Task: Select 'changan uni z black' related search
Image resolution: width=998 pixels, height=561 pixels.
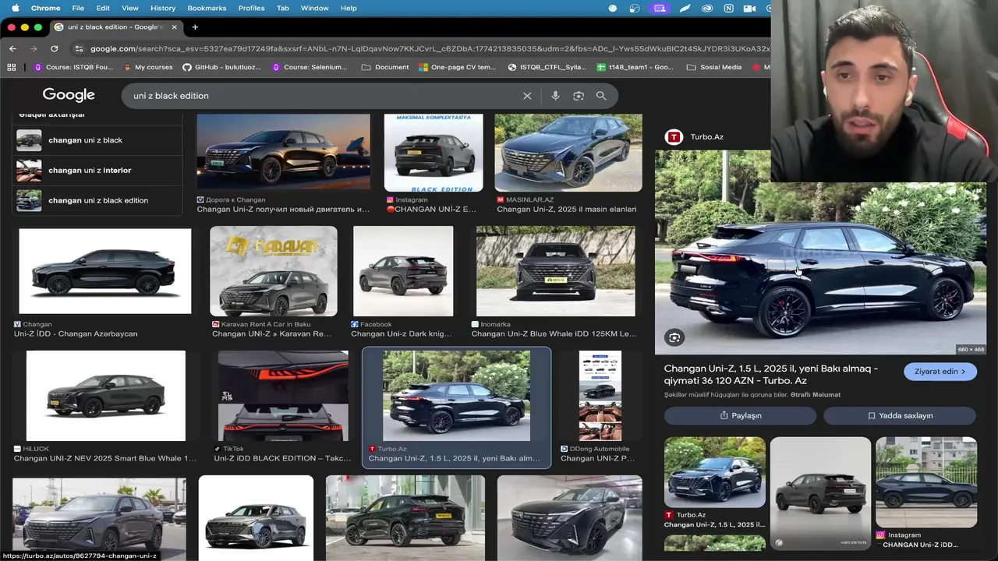Action: point(97,140)
